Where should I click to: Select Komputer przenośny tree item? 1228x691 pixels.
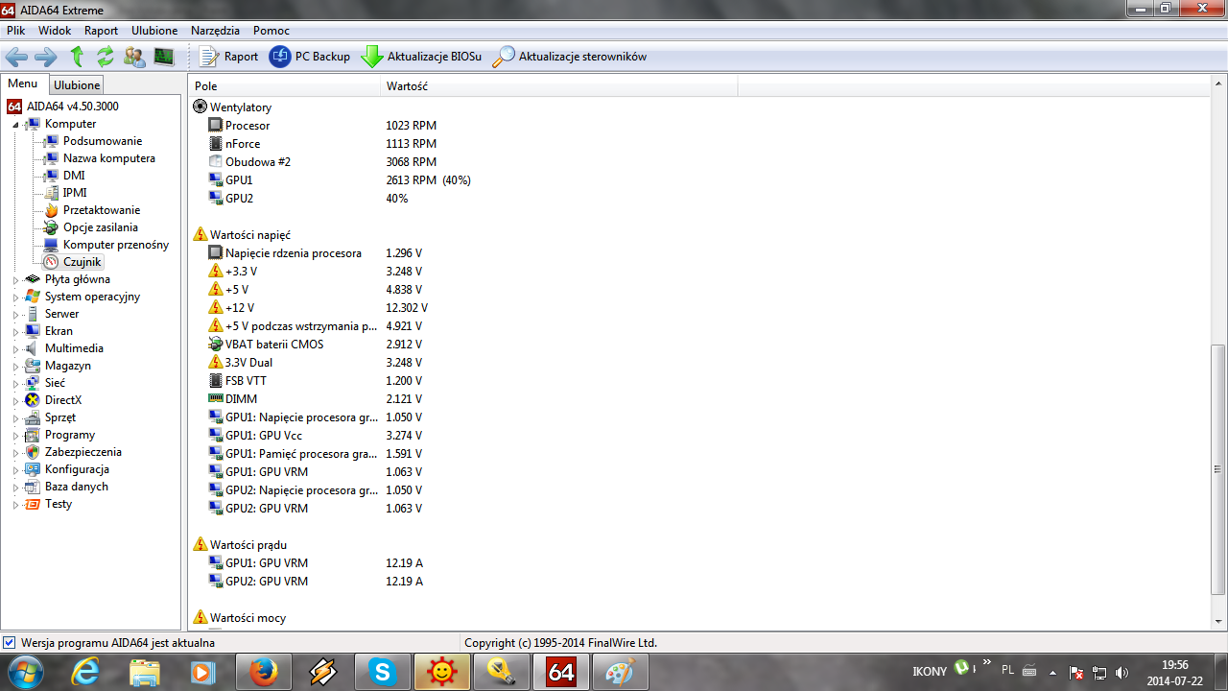click(116, 245)
